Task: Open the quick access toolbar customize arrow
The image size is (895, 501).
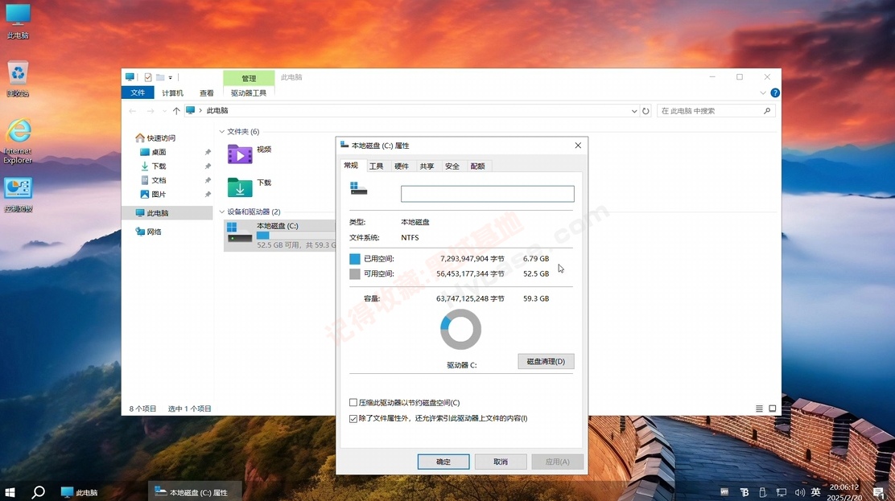Action: pyautogui.click(x=170, y=78)
